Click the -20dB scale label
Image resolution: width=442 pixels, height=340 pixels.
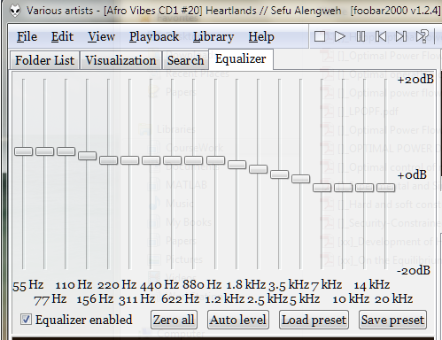pyautogui.click(x=414, y=270)
